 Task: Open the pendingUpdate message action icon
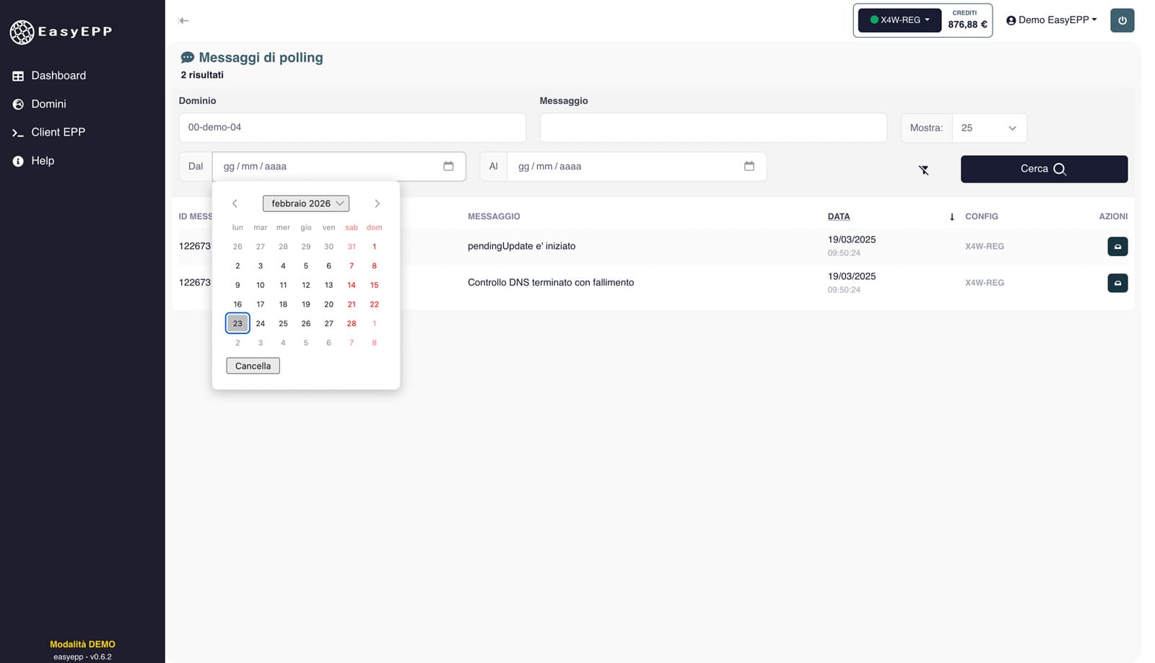1117,247
